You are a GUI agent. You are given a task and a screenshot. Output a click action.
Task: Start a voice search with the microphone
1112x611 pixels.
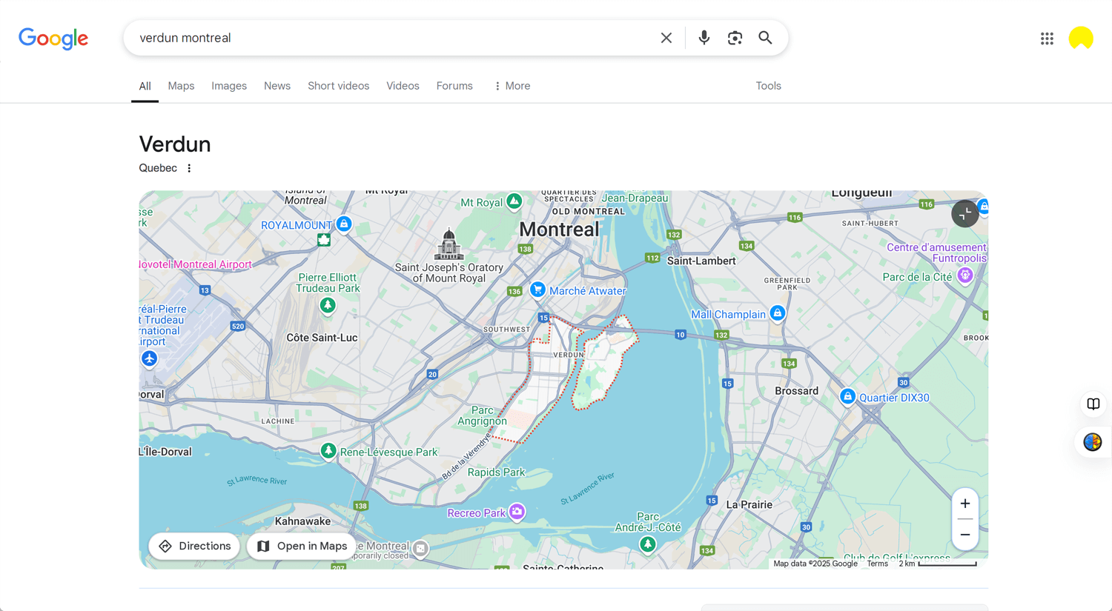pos(703,37)
